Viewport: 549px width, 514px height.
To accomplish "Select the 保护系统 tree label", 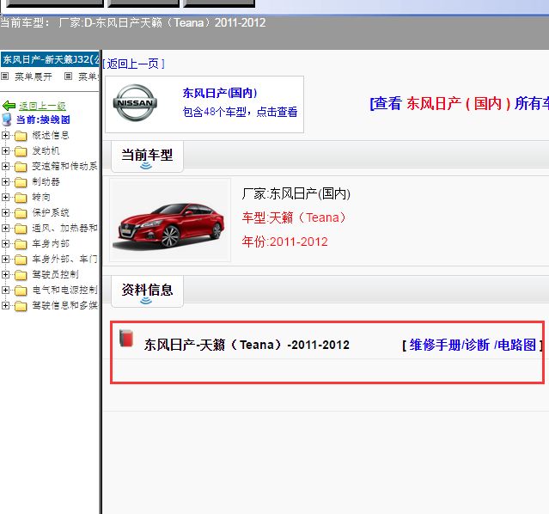I will point(51,212).
